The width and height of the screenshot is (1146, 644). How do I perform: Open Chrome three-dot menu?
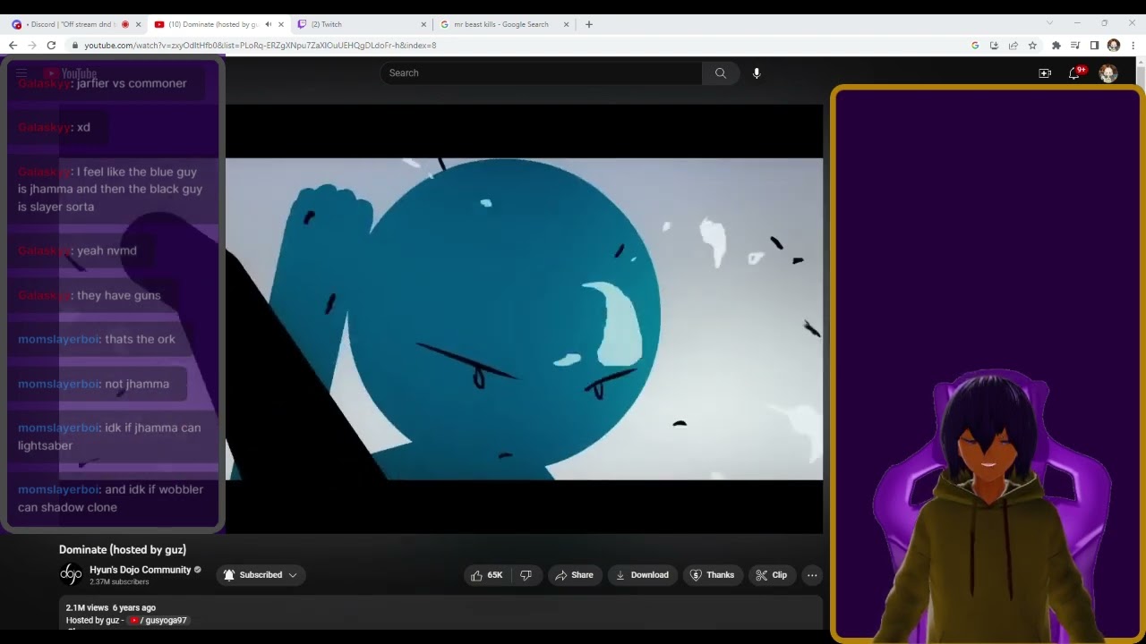click(x=1133, y=45)
